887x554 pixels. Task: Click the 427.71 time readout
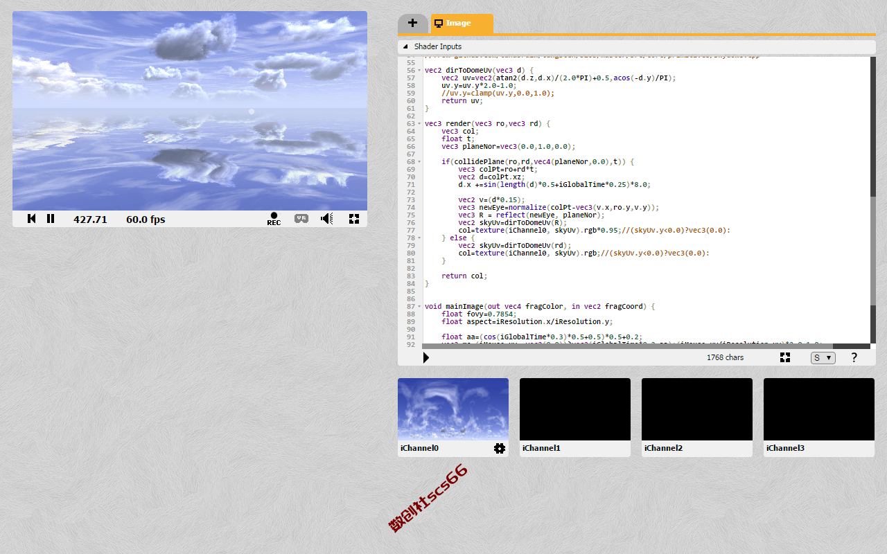coord(90,220)
